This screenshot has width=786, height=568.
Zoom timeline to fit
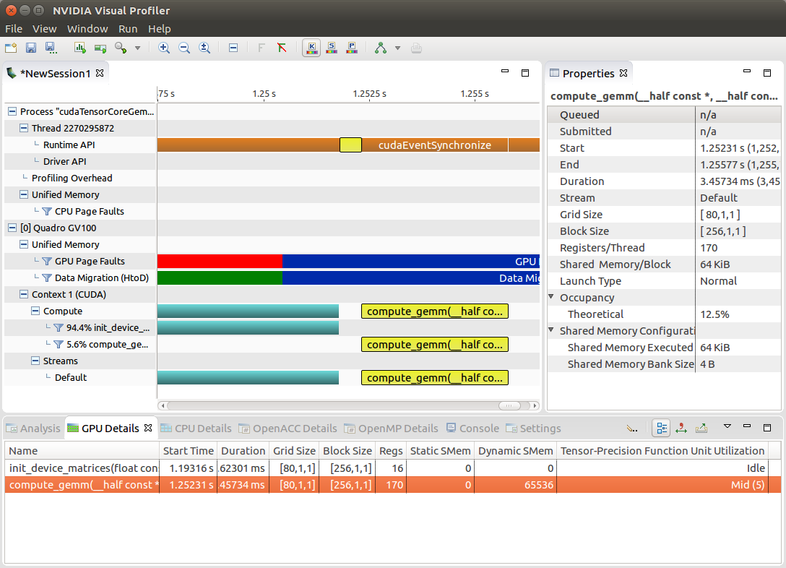[204, 48]
